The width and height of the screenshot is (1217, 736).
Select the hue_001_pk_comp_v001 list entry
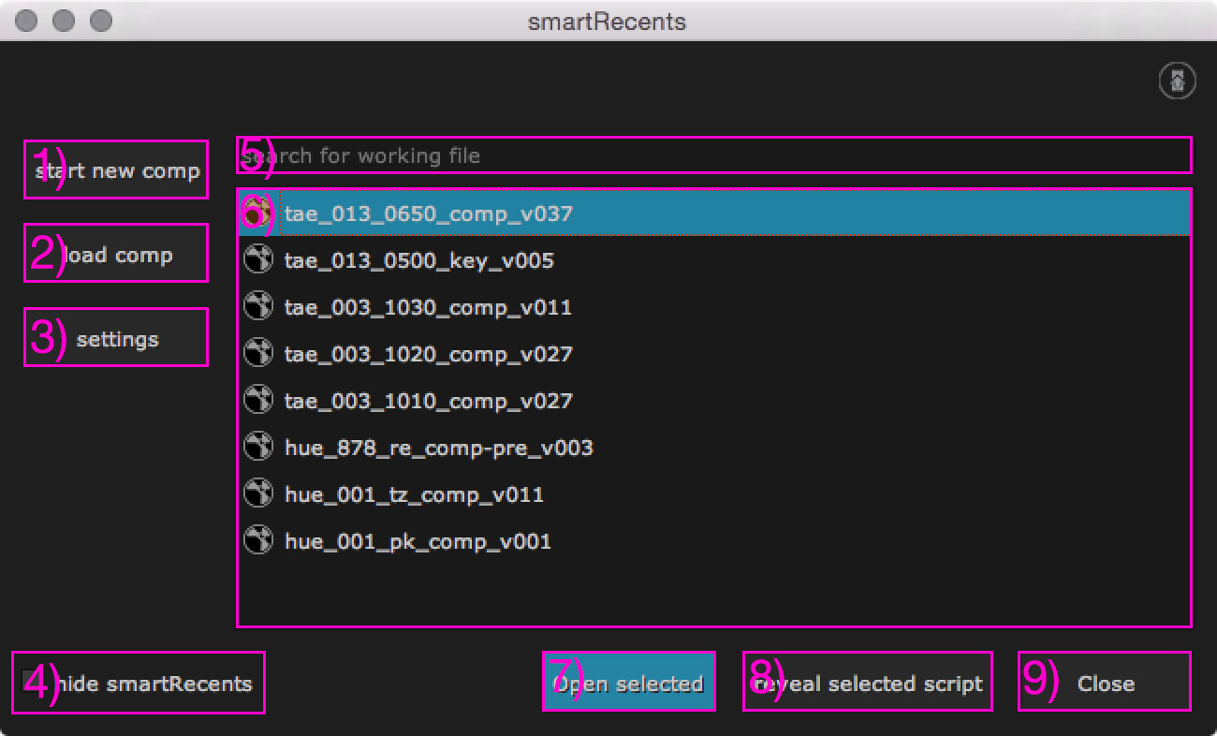418,541
